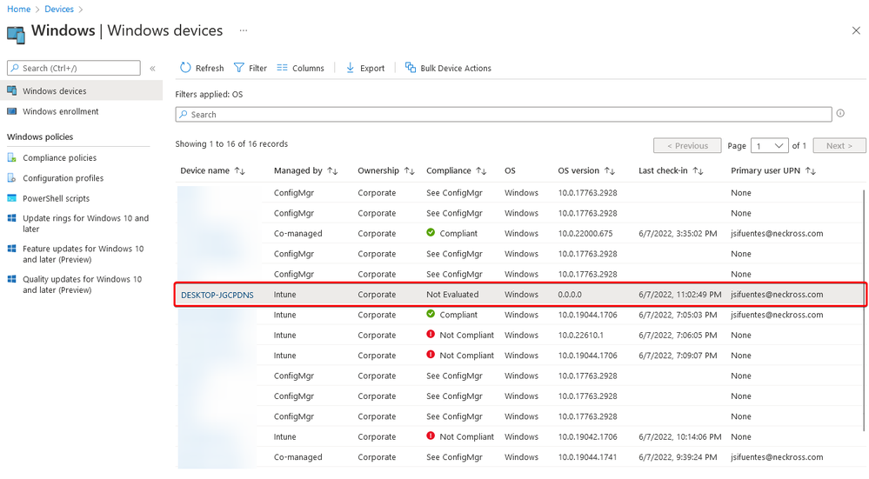Screen dimensions: 869x479
Task: Sort by Primary user UPN arrows
Action: click(811, 170)
